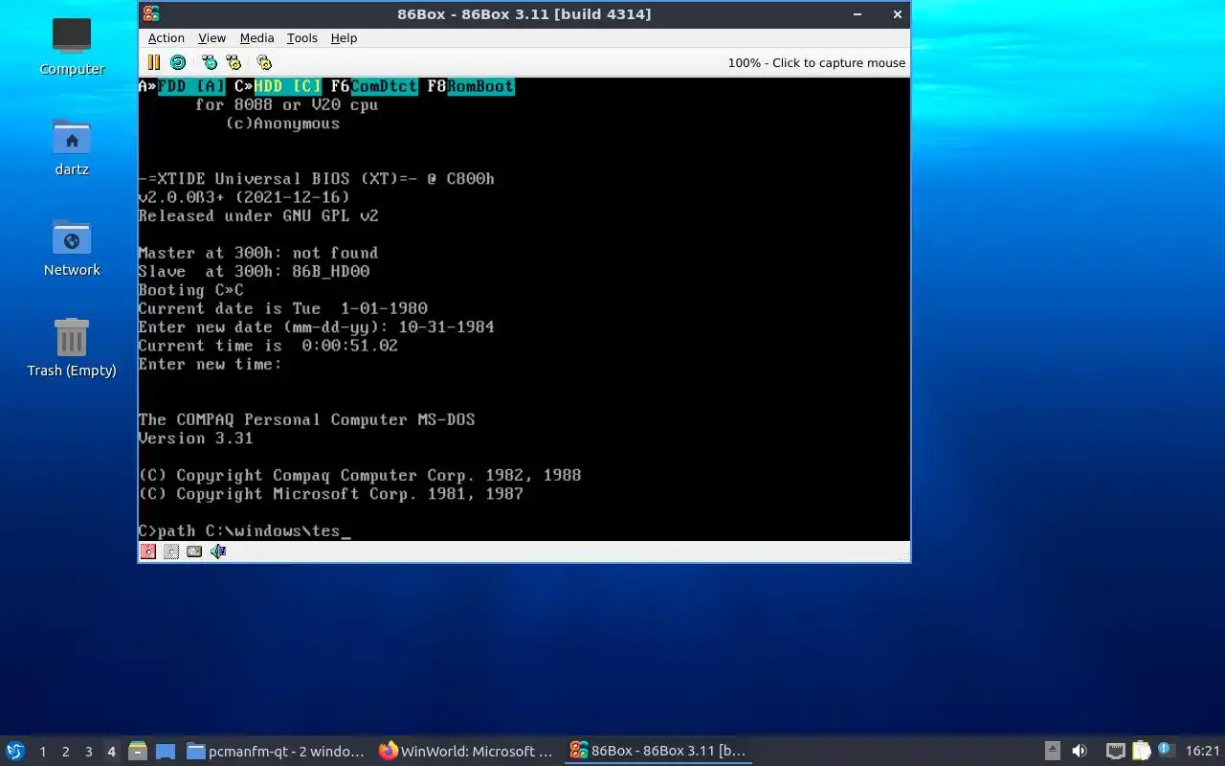Click the show desktop taskbar icon
This screenshot has height=766, width=1225.
pos(165,752)
